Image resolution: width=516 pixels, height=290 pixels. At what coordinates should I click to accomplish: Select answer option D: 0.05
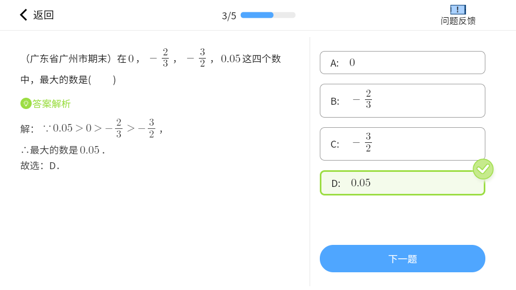(402, 183)
